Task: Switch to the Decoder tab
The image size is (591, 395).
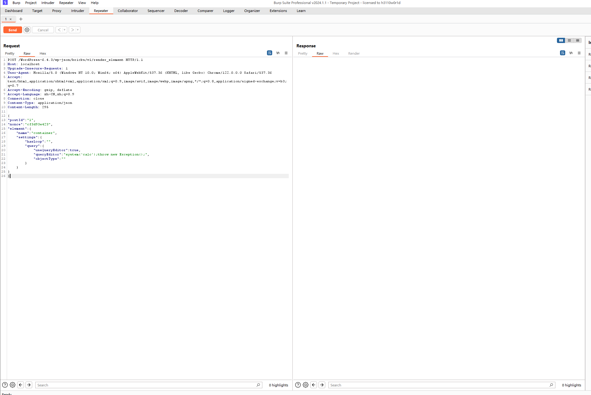Action: click(181, 11)
